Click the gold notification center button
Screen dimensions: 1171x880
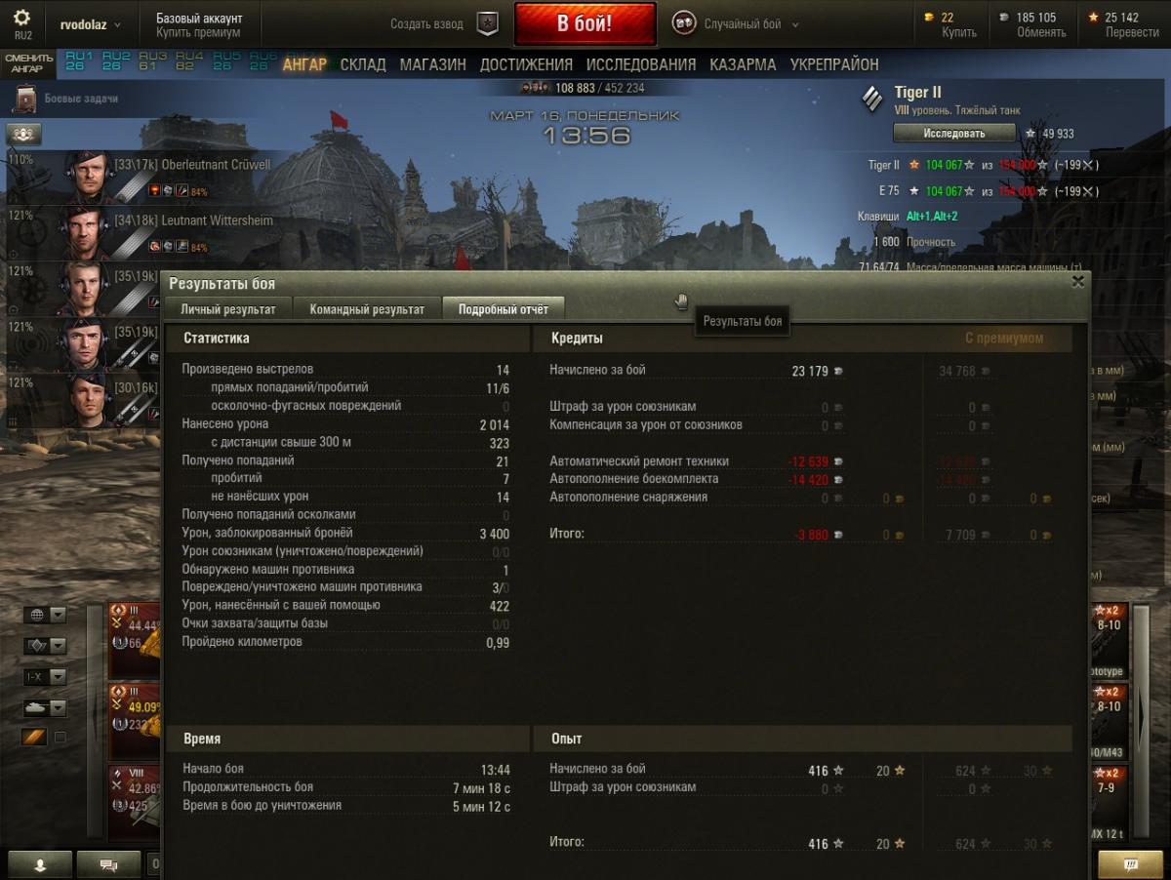[1130, 864]
